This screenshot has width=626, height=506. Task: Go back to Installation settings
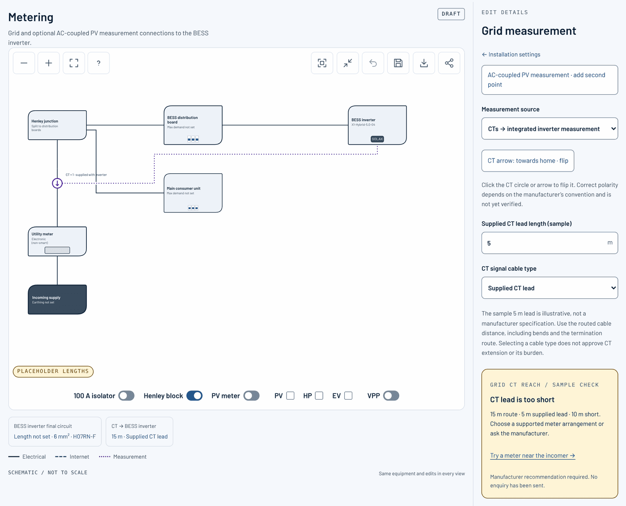(511, 54)
